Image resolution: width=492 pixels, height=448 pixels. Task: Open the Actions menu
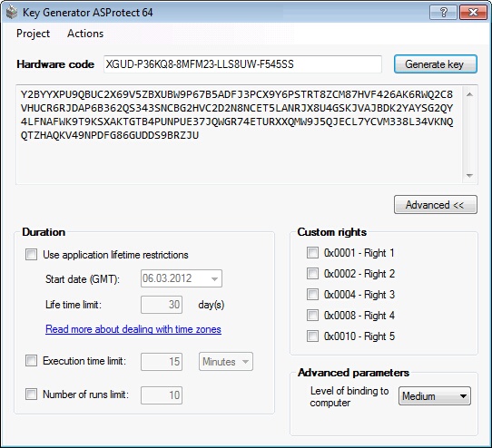click(85, 34)
